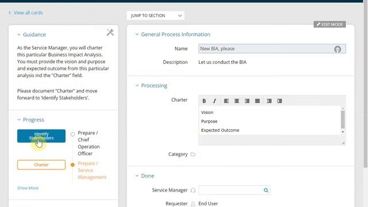Screen dimensions: 368x207
Task: Collapse General Process Information section
Action: coord(137,34)
